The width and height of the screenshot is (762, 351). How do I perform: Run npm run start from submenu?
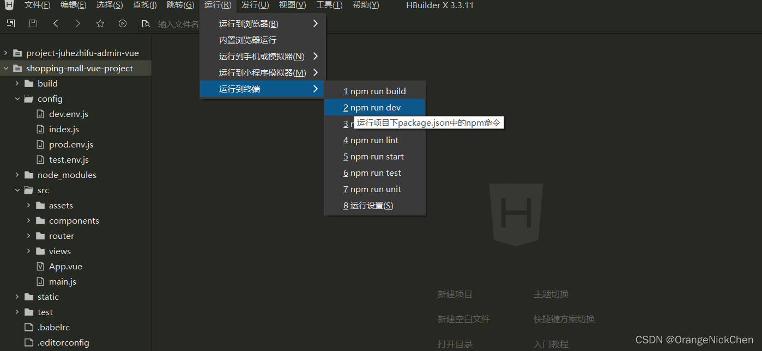click(x=374, y=157)
